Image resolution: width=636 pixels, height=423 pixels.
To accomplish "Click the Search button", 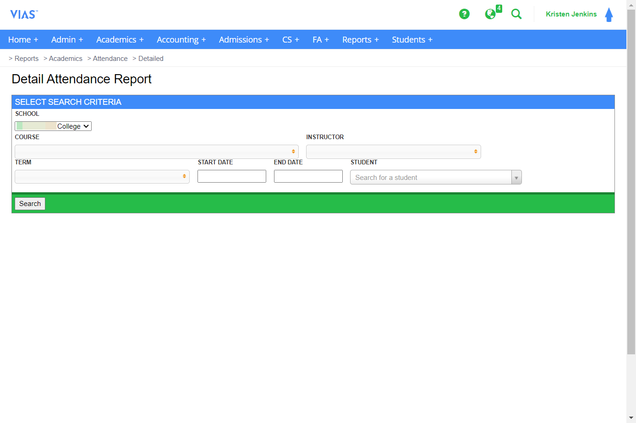I will point(30,203).
